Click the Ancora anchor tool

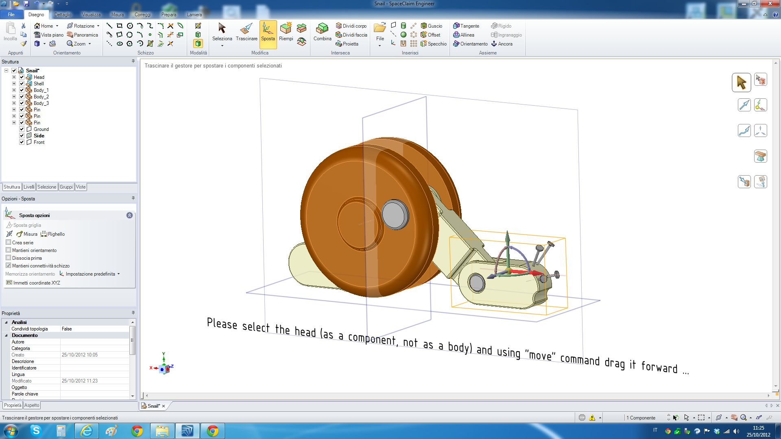point(502,43)
